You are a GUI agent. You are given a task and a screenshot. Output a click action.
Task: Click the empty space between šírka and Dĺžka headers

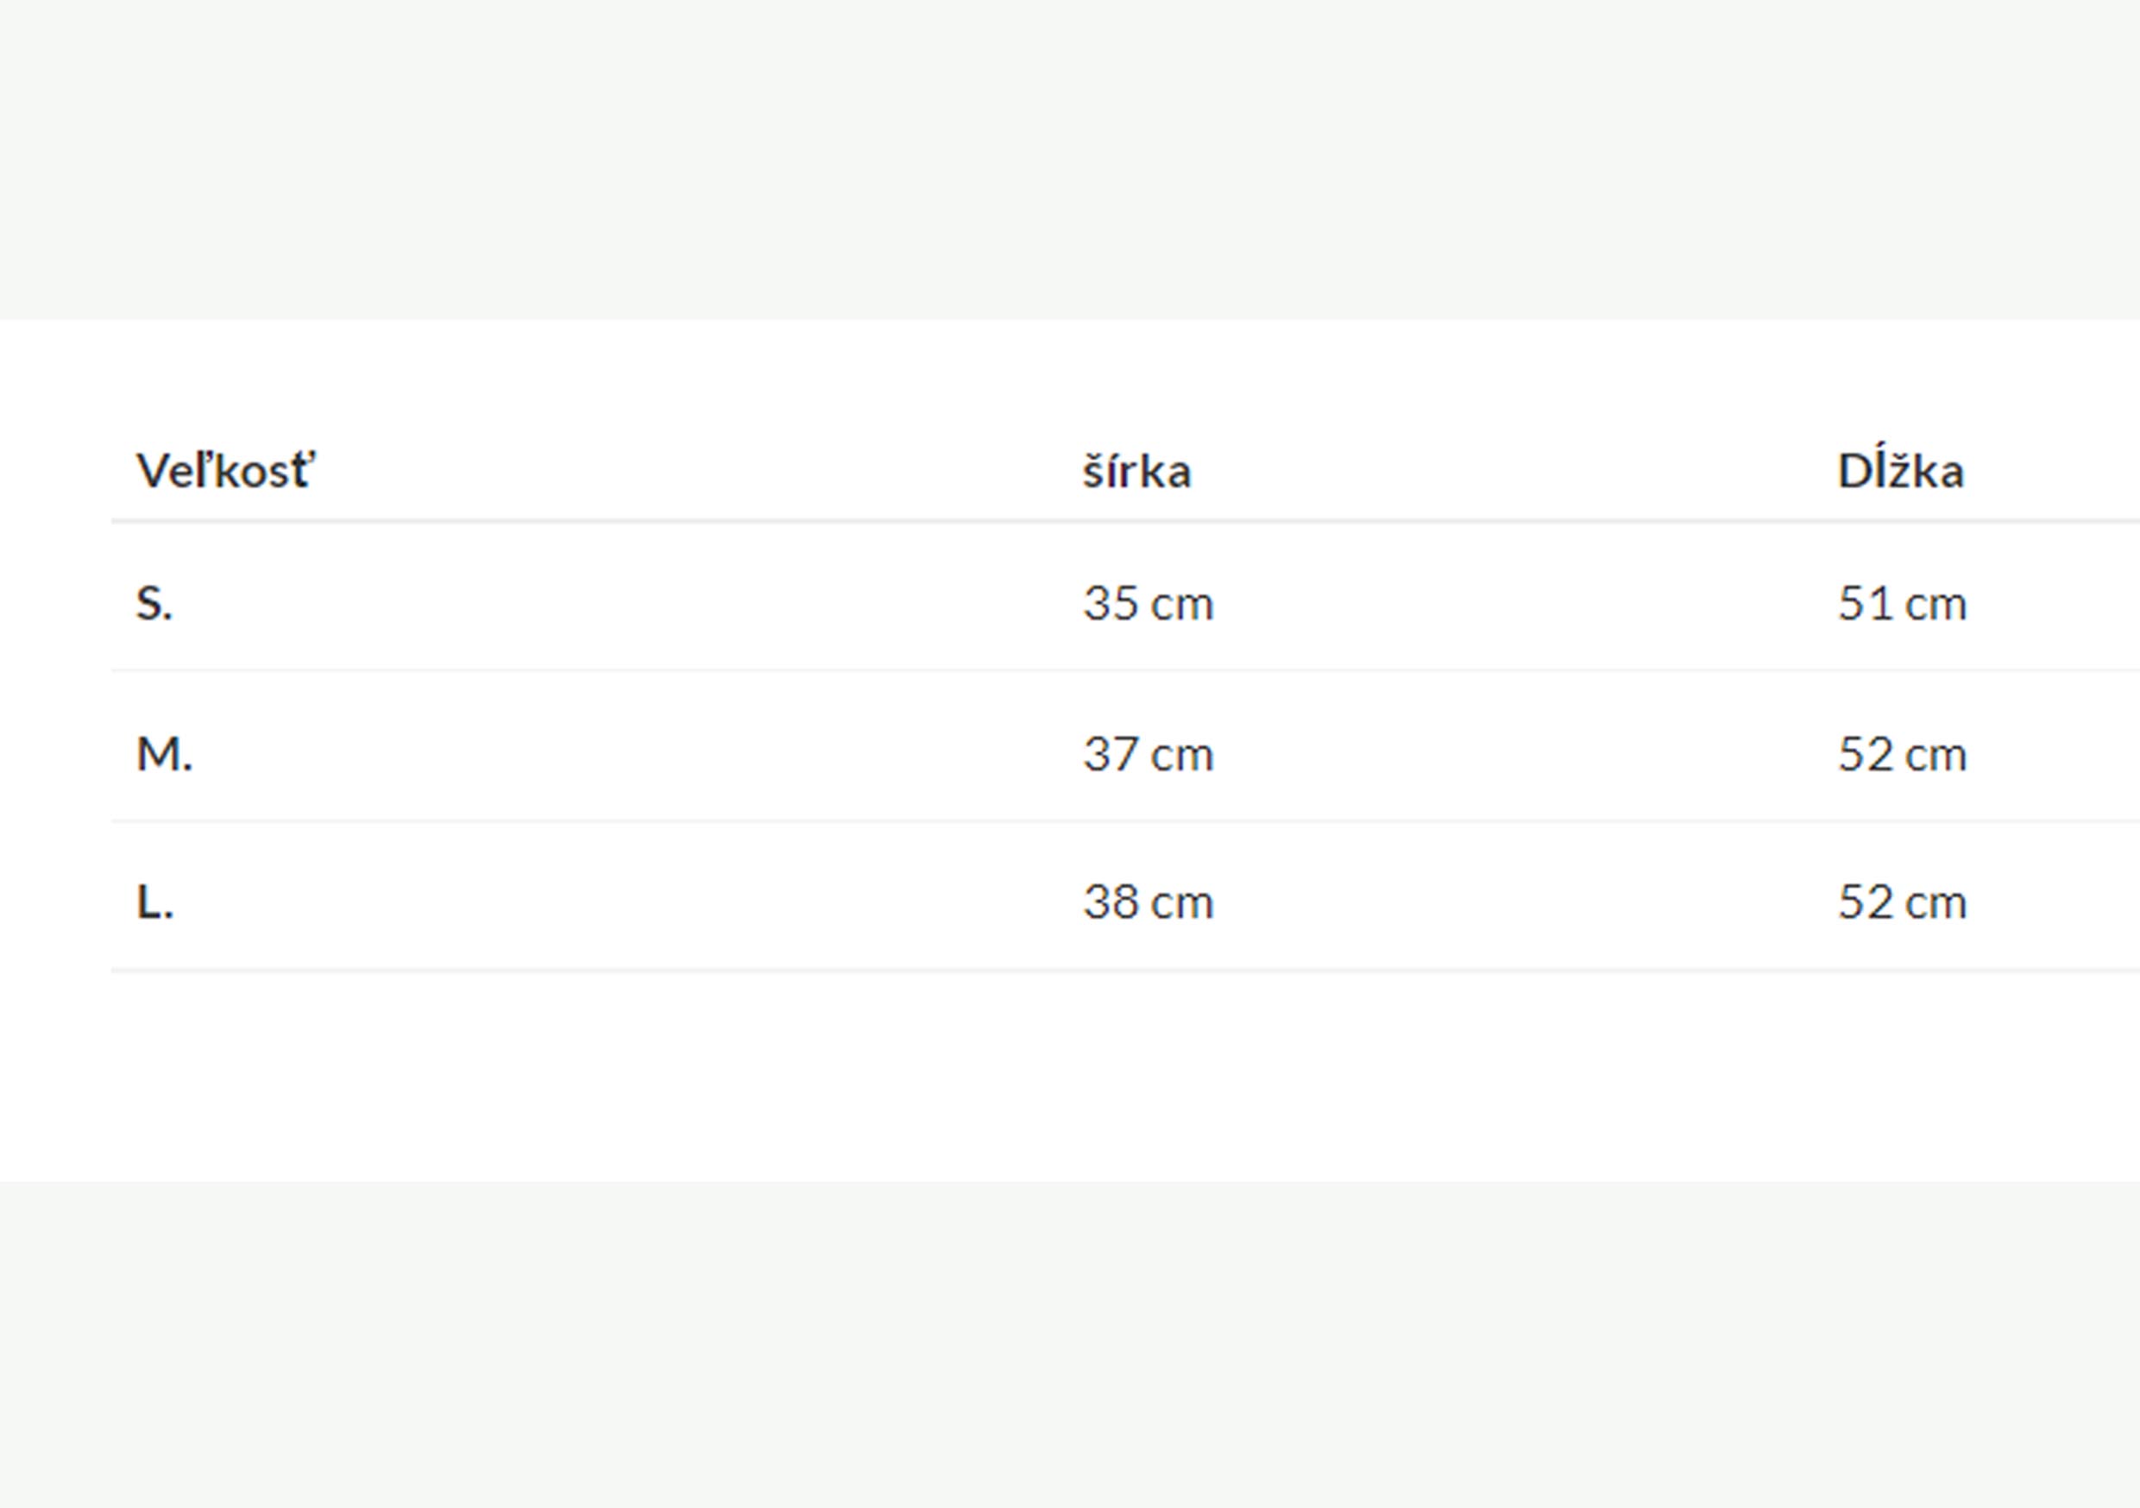coord(1510,471)
